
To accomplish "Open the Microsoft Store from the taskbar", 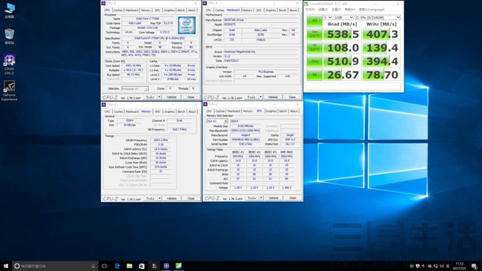I will pos(142,266).
